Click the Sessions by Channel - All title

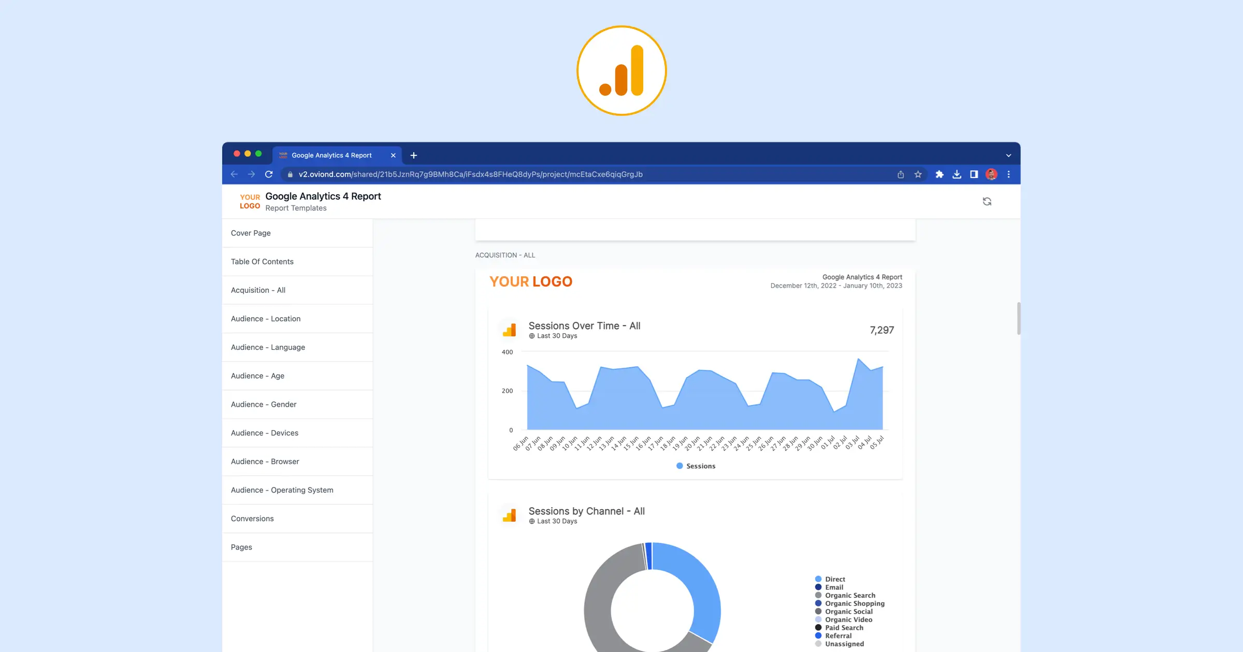(586, 511)
